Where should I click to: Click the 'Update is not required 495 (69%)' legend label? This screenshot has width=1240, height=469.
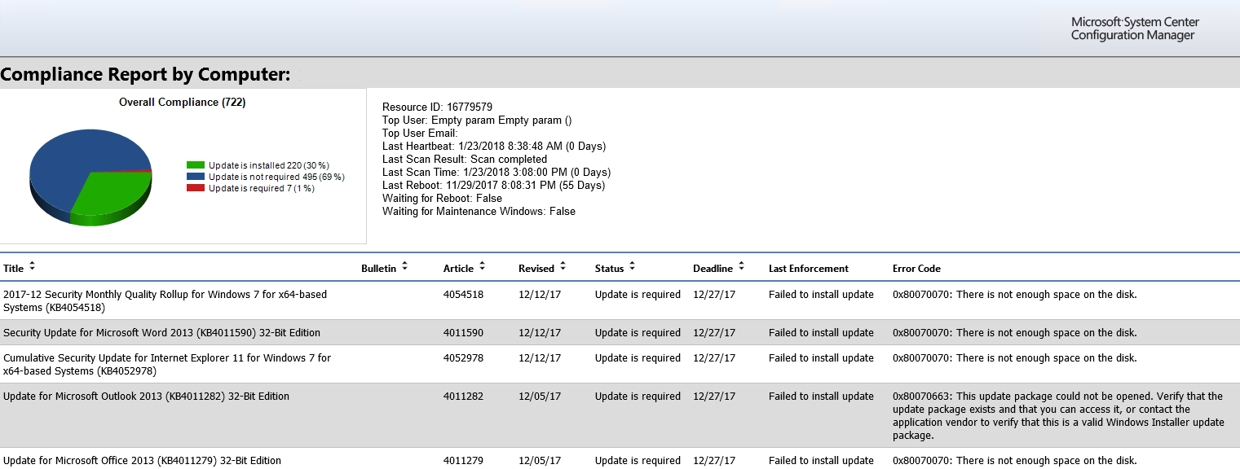[x=276, y=177]
